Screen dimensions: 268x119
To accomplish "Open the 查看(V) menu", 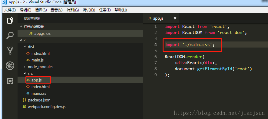I will 57,10.
